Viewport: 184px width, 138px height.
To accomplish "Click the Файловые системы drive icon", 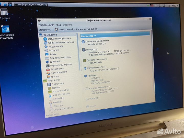I will click(47, 58).
